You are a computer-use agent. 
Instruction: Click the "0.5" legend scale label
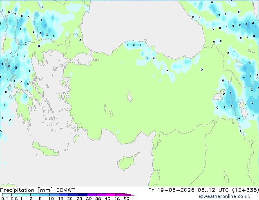click(14, 198)
